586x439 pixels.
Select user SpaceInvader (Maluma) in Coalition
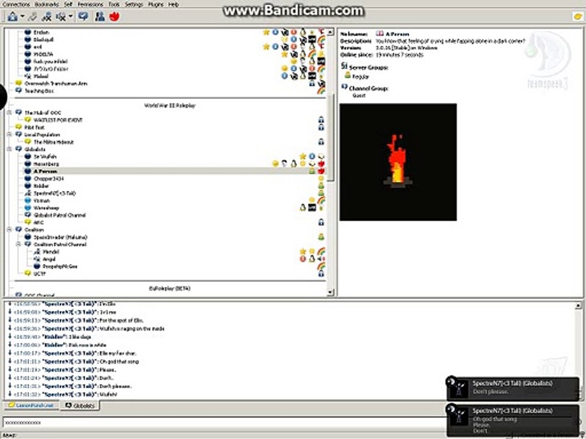(60, 237)
